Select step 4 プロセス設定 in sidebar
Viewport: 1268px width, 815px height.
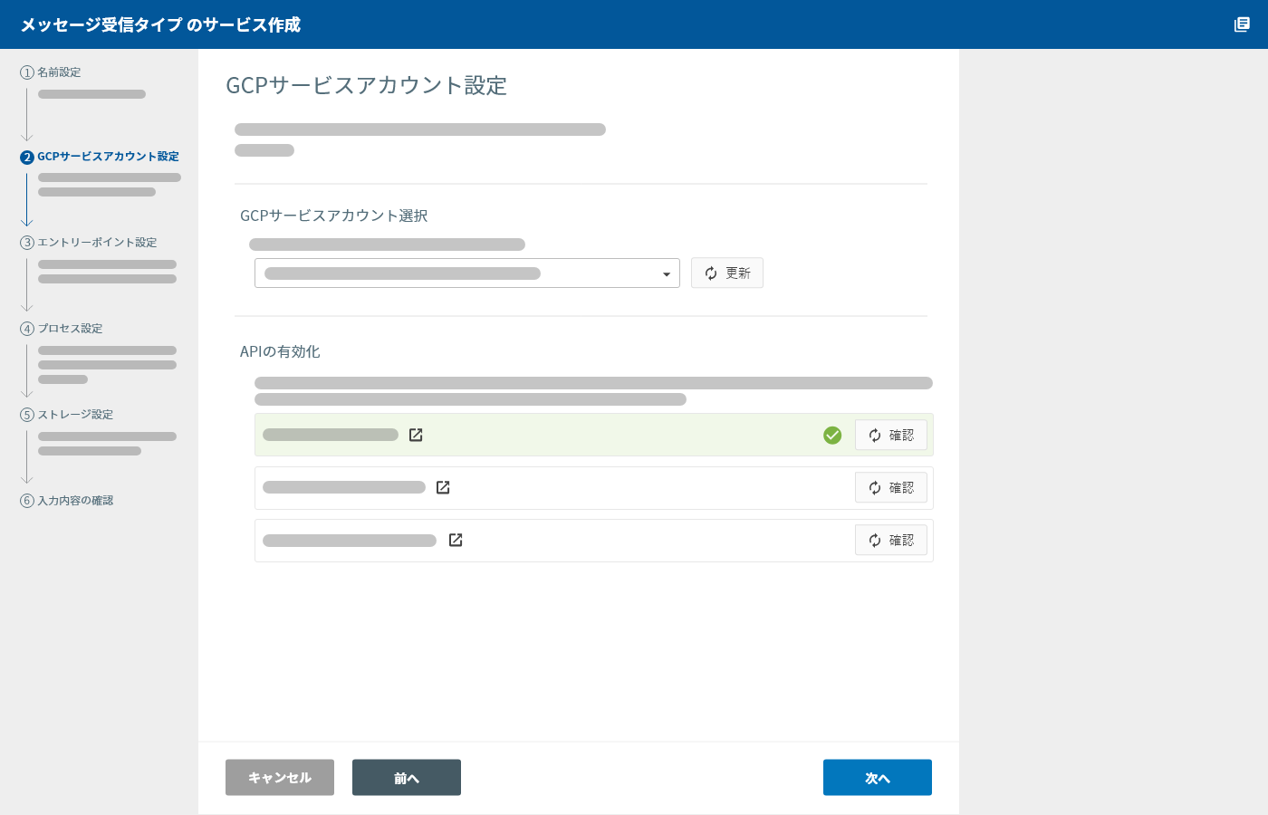[x=62, y=329]
